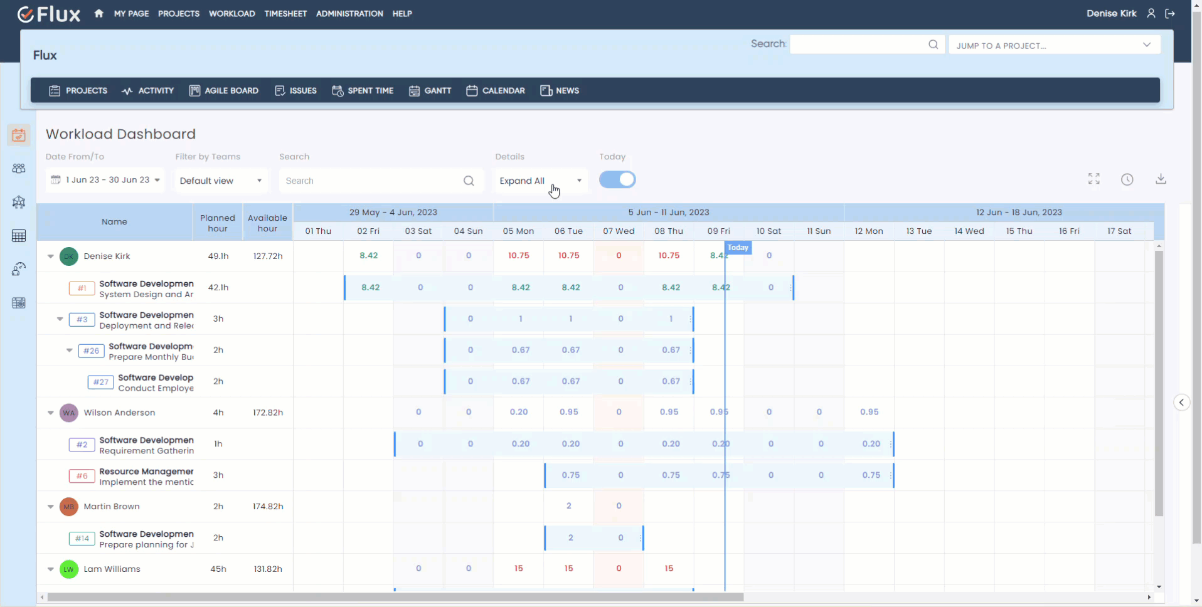Open the date range picker 1 Jun 23
The width and height of the screenshot is (1202, 607).
pyautogui.click(x=104, y=179)
